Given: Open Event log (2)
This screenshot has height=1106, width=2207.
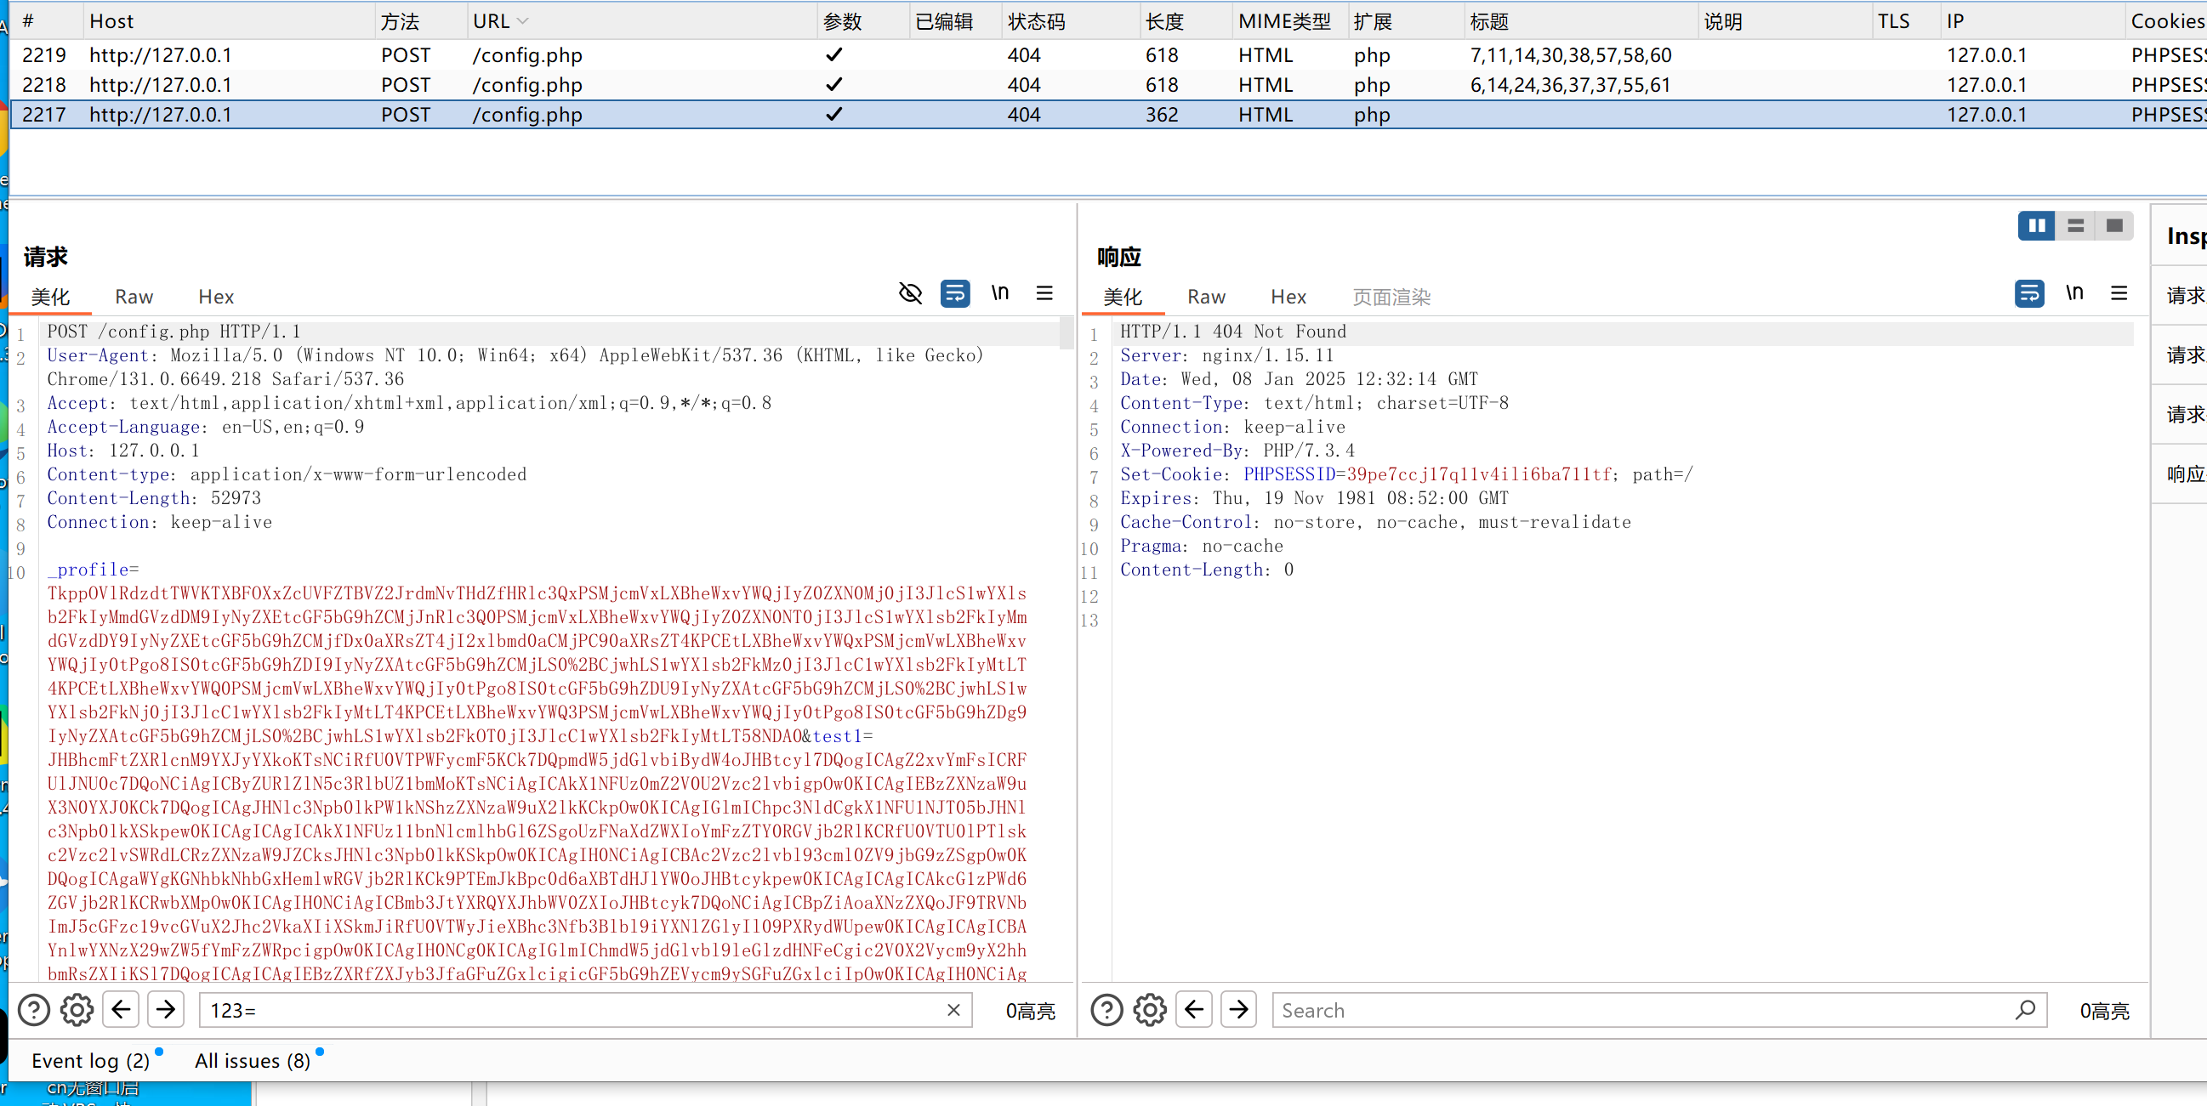Looking at the screenshot, I should pos(91,1061).
